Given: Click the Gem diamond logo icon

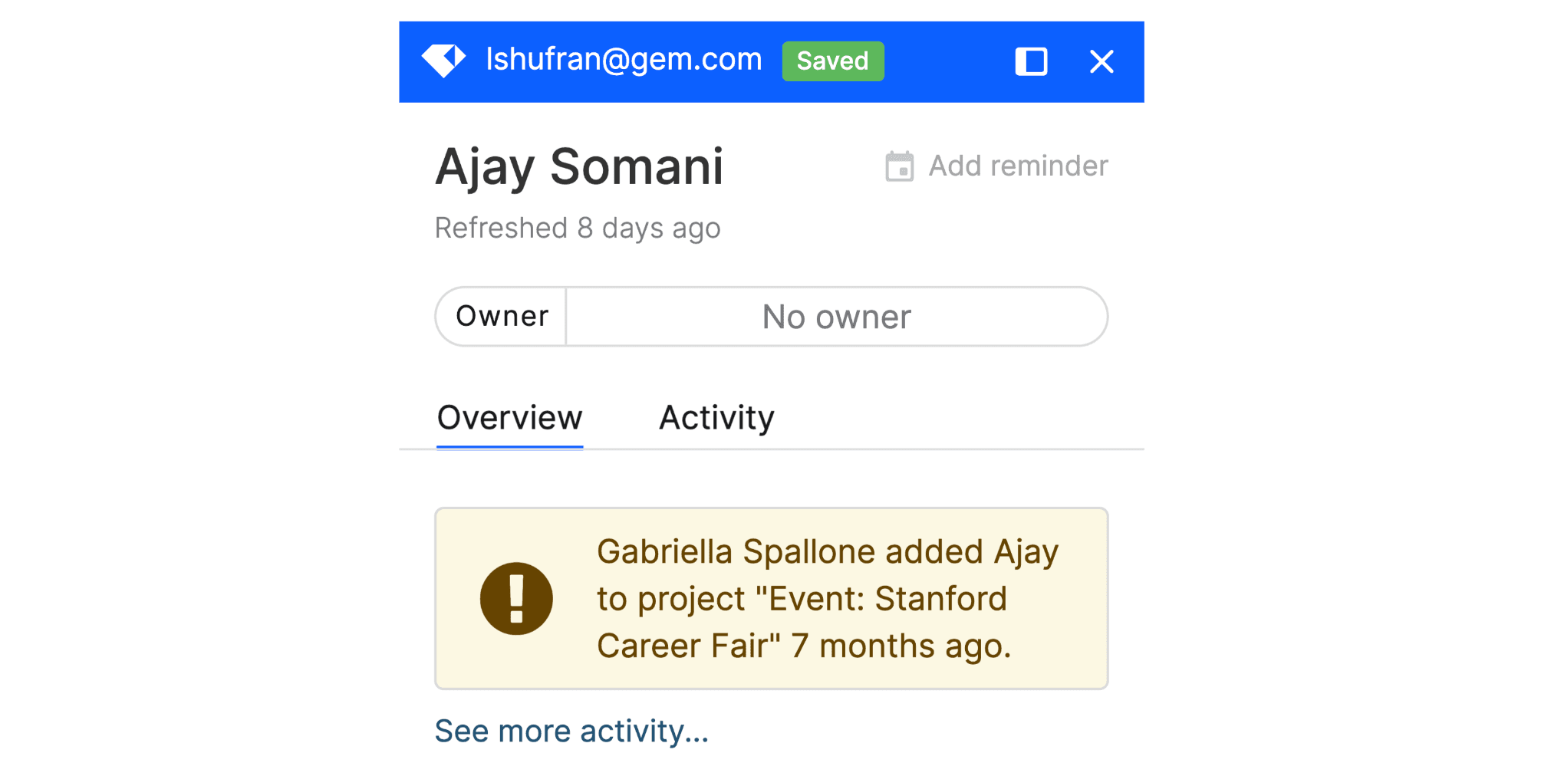Looking at the screenshot, I should tap(443, 61).
